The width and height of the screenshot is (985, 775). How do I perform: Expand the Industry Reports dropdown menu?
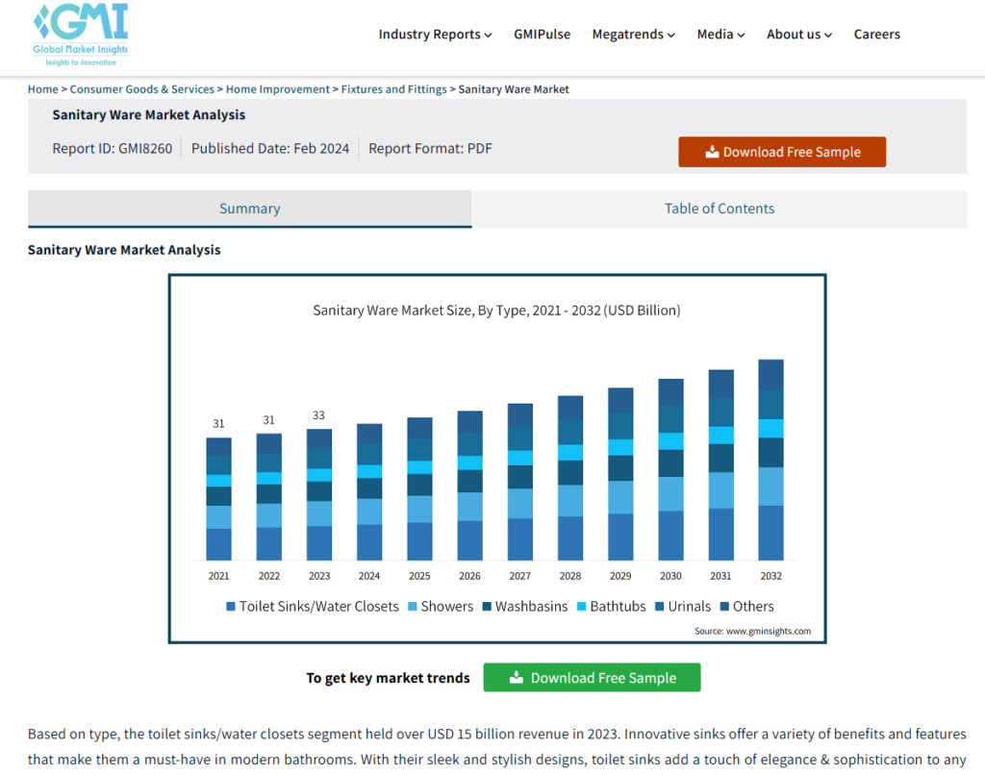pyautogui.click(x=435, y=35)
